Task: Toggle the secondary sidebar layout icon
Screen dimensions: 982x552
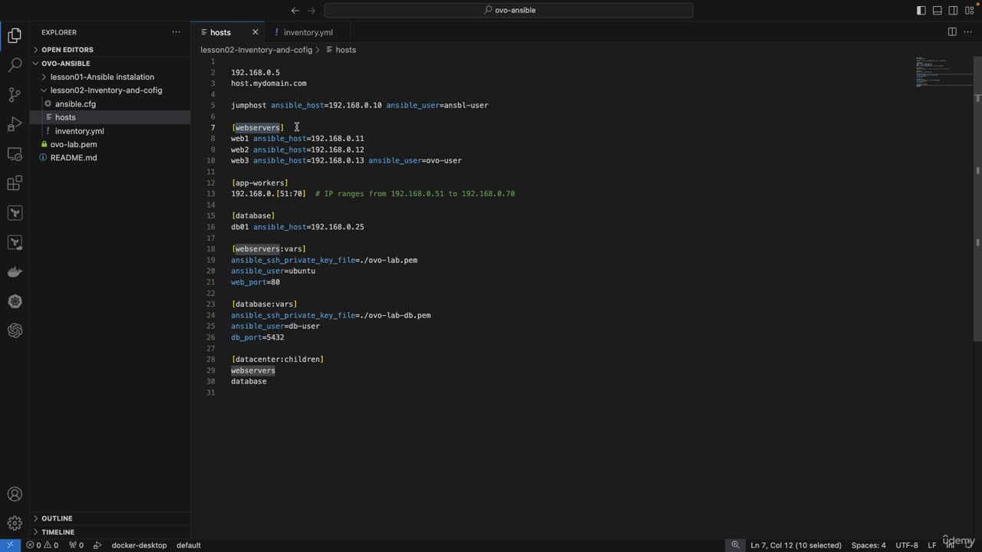Action: click(x=953, y=10)
